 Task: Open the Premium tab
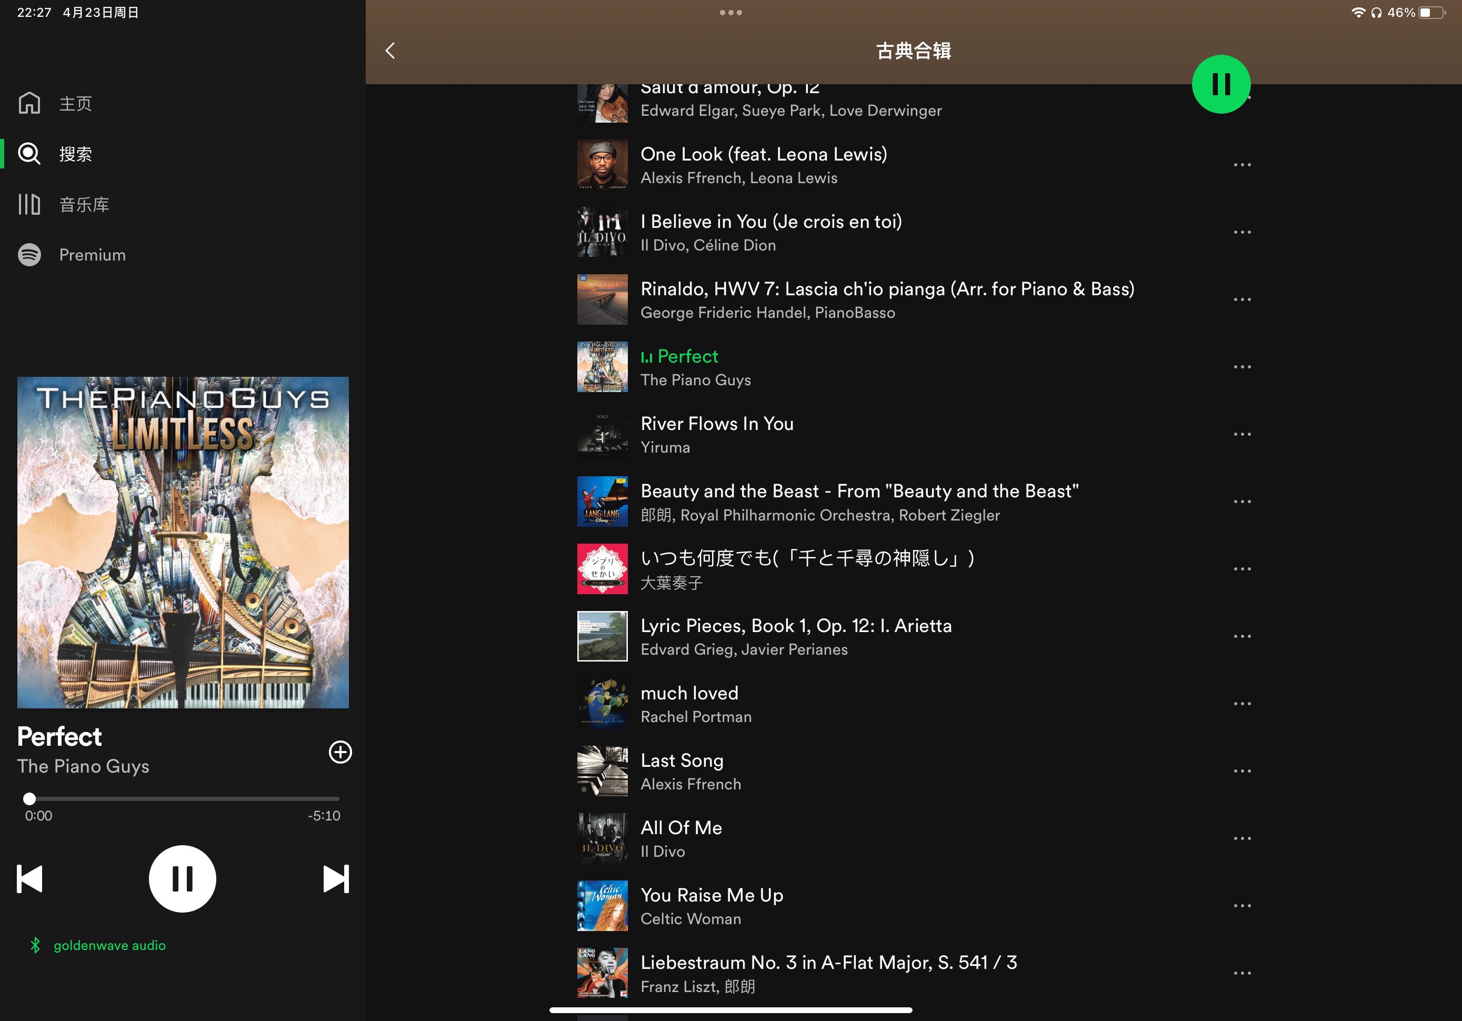point(72,255)
